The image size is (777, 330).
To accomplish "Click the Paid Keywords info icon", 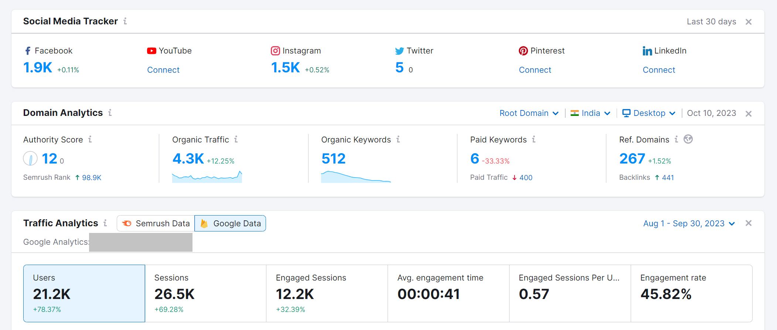I will click(x=534, y=140).
